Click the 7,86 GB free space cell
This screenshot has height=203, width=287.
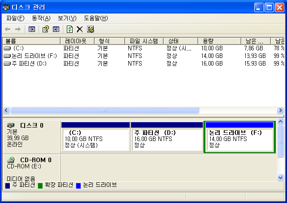click(x=253, y=48)
